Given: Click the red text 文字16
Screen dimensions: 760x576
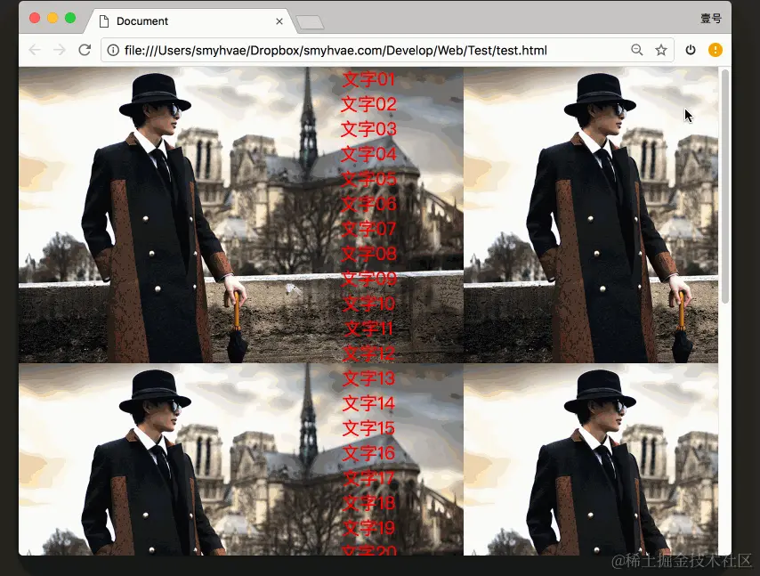Looking at the screenshot, I should click(368, 453).
